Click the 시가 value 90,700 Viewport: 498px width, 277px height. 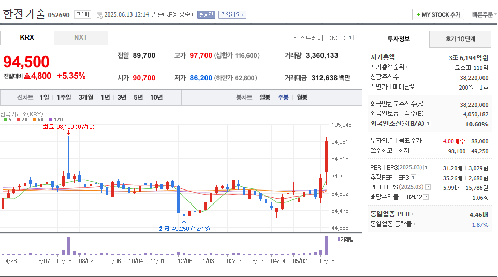point(144,78)
